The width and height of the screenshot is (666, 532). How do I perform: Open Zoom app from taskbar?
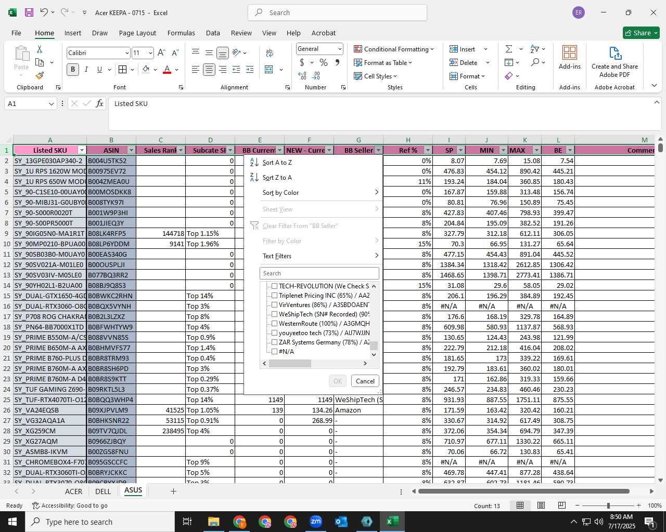(316, 522)
